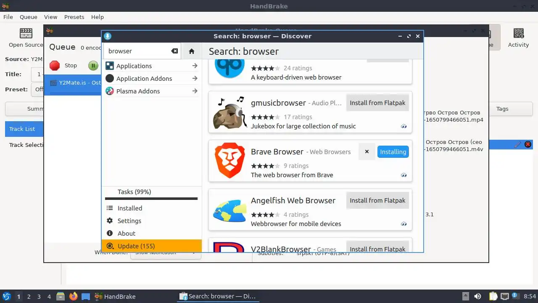The image size is (538, 303).
Task: Select Track List in HandBrake
Action: tap(24, 129)
